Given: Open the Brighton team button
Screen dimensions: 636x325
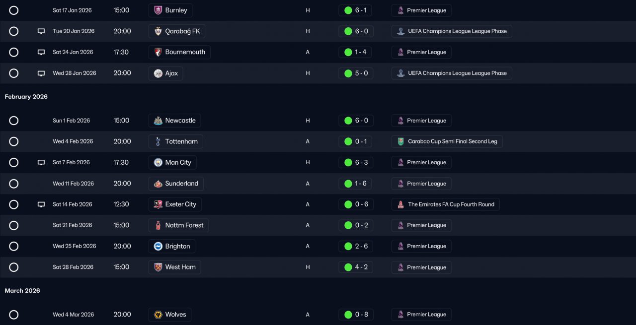Looking at the screenshot, I should pyautogui.click(x=172, y=246).
